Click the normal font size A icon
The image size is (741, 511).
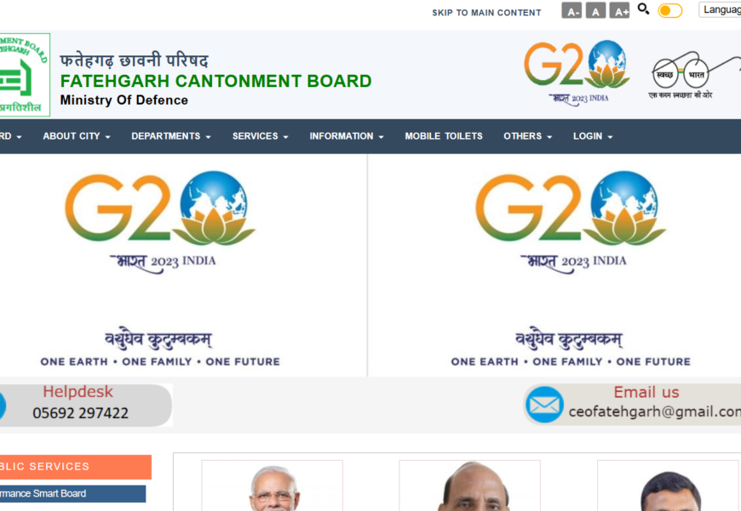(x=595, y=10)
